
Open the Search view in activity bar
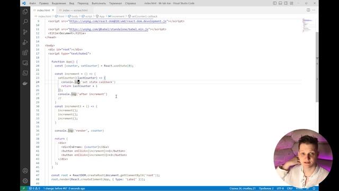click(x=25, y=22)
